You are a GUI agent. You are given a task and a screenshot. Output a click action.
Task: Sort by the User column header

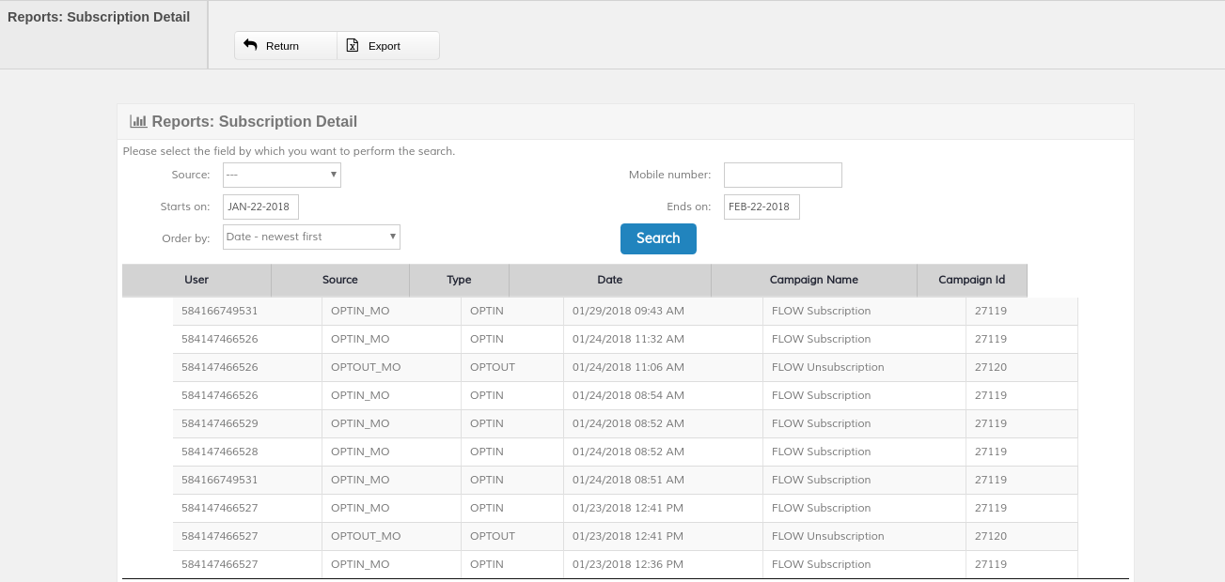[x=196, y=280]
